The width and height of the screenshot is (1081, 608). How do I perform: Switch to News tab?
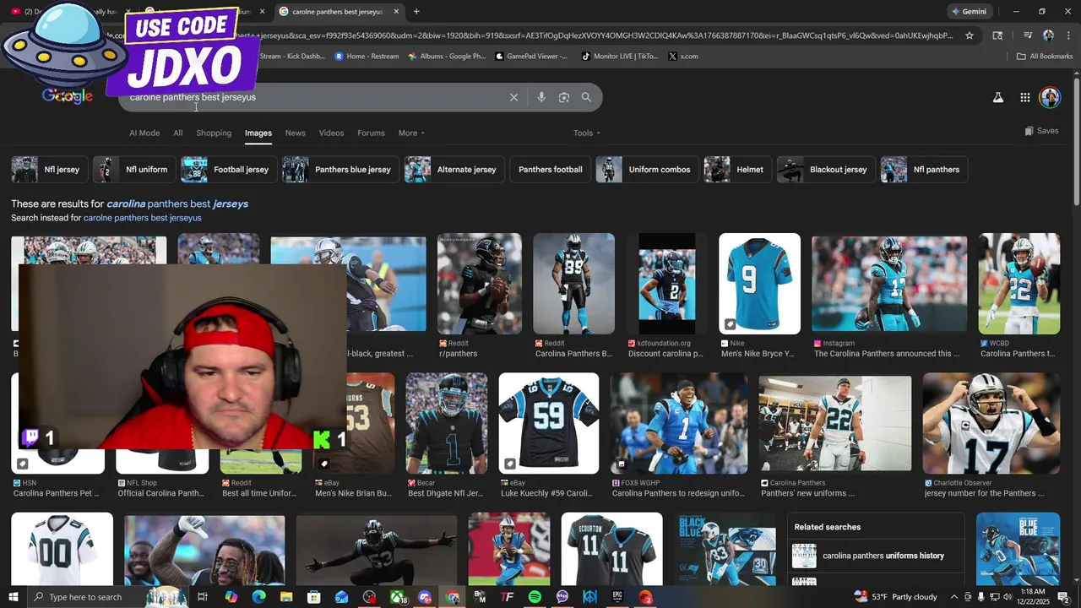[x=295, y=133]
